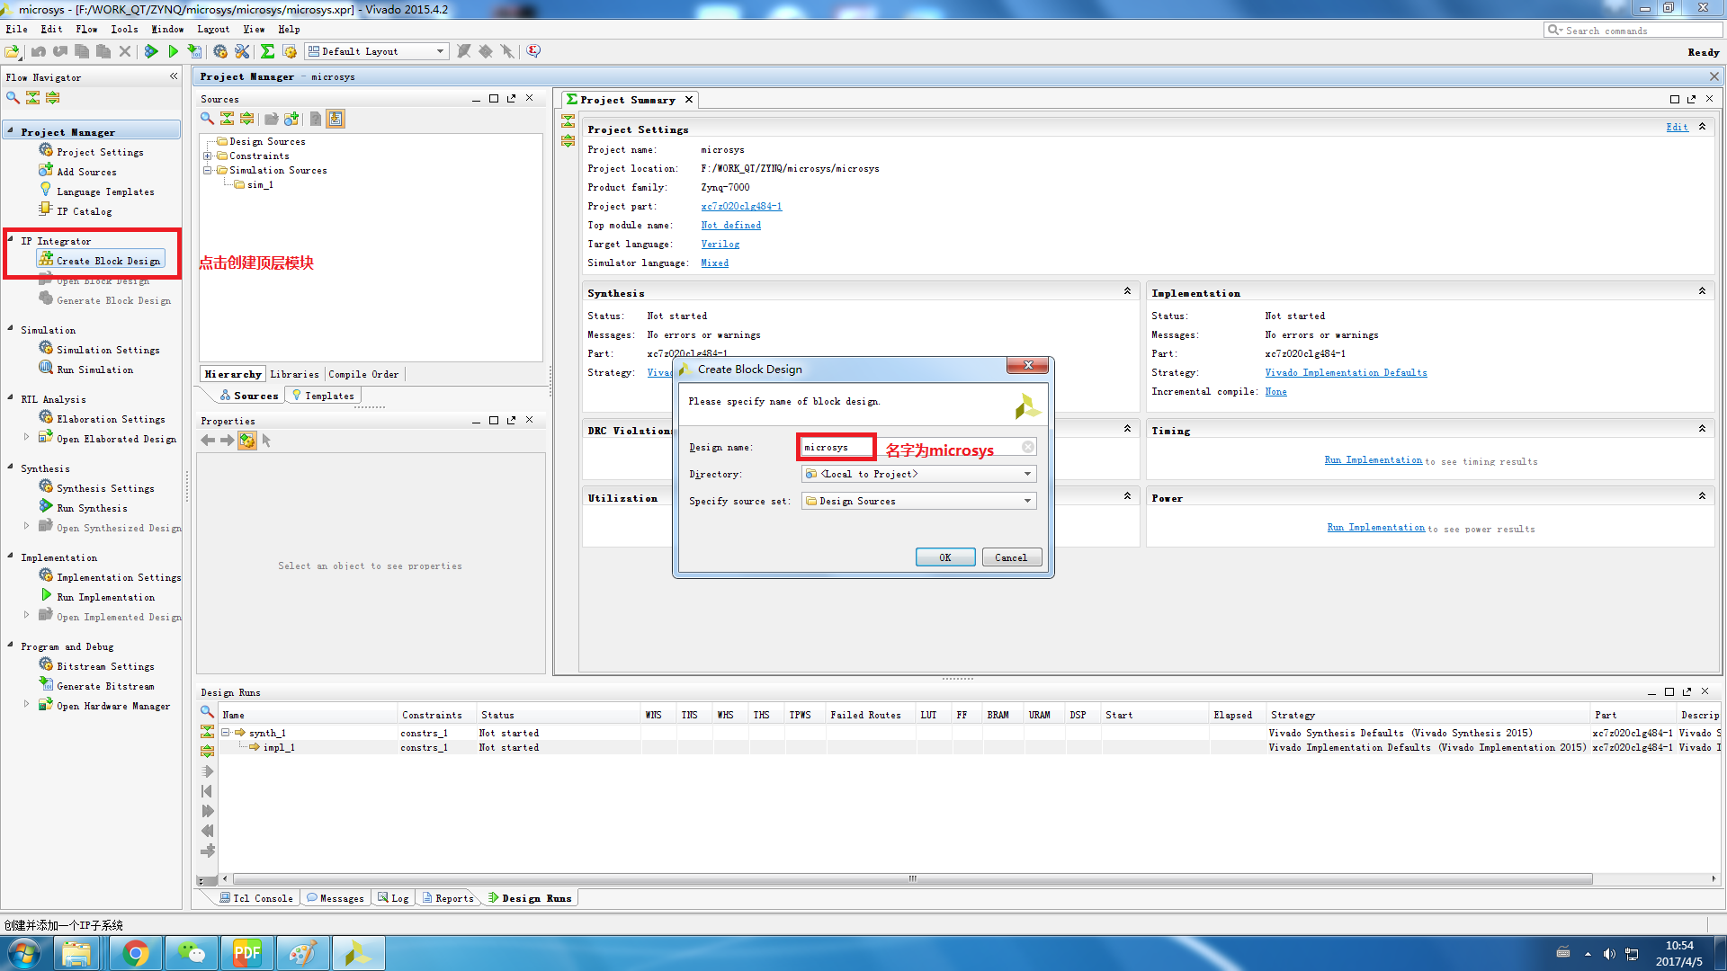
Task: Collapse all in Sources panel
Action: coord(227,118)
